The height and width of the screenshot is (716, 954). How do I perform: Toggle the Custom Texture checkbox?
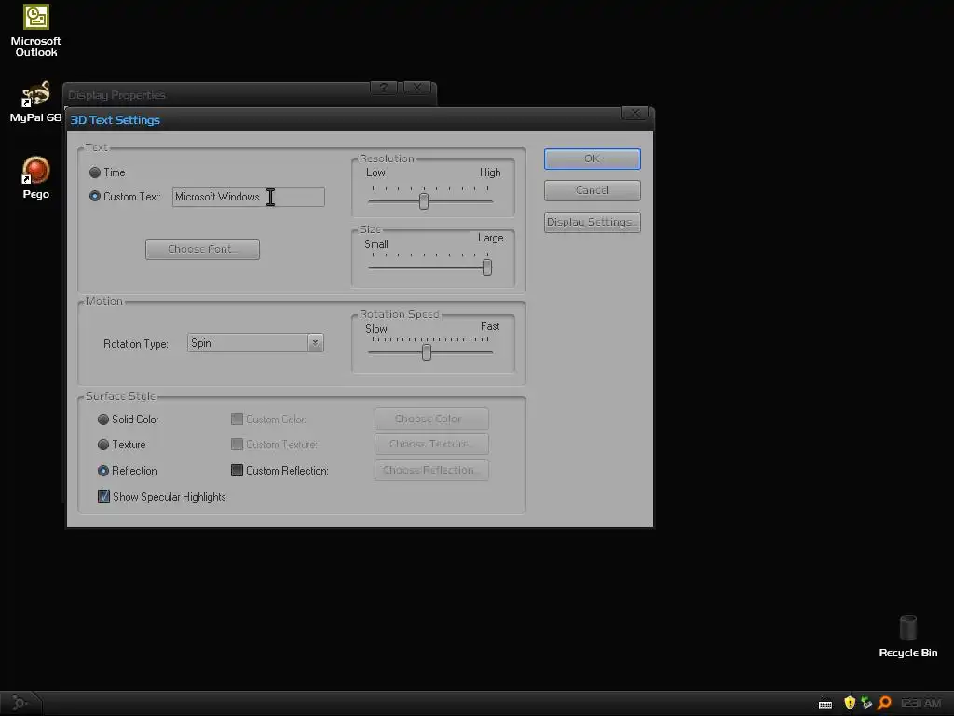237,445
